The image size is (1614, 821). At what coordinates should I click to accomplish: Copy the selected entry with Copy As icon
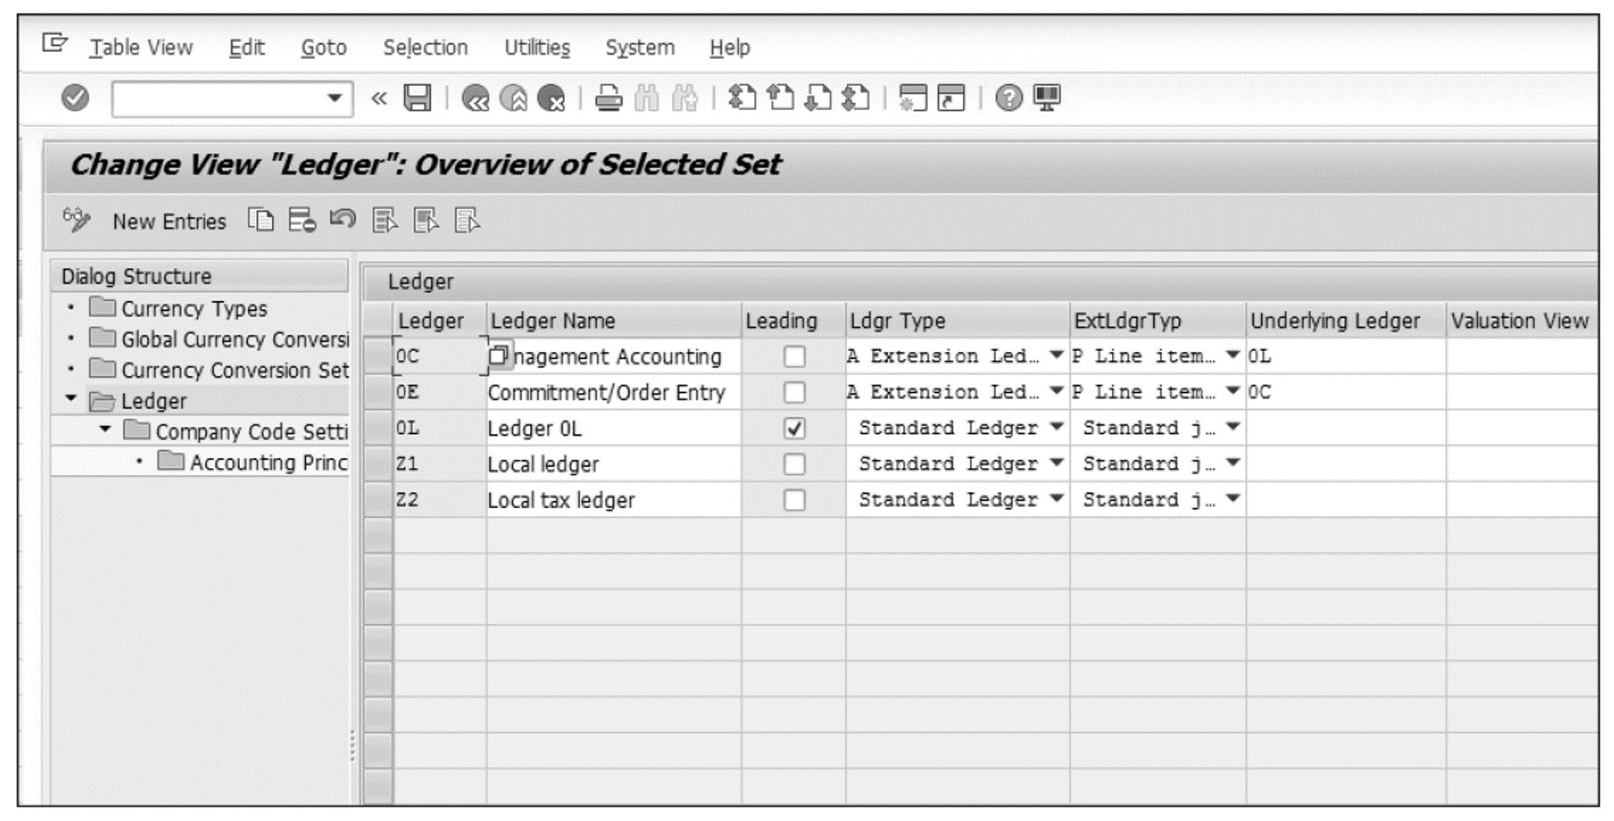click(261, 220)
